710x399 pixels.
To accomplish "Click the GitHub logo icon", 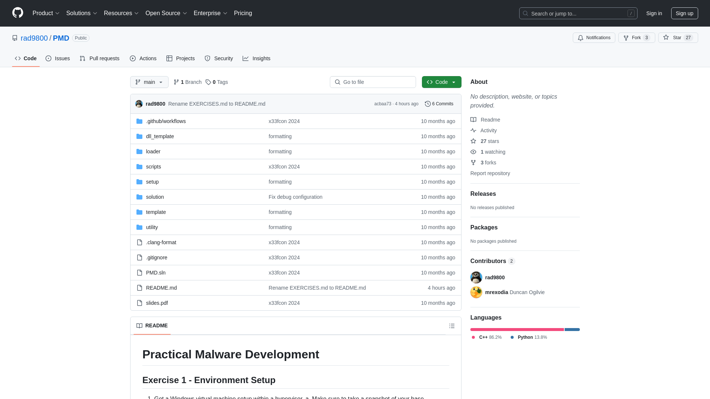I will click(18, 13).
